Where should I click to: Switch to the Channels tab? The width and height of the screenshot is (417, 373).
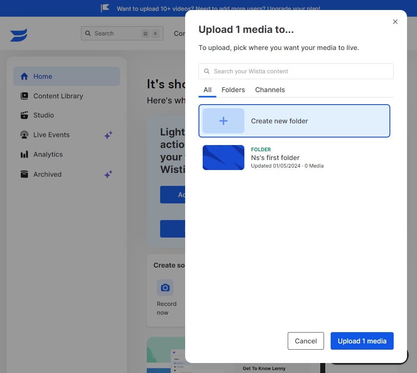click(270, 90)
